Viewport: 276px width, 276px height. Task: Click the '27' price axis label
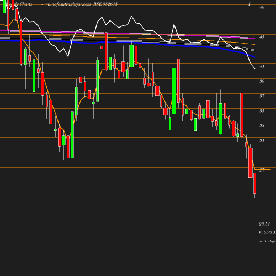click(262, 170)
